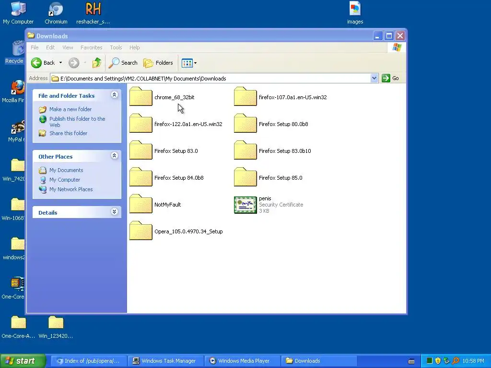Image resolution: width=491 pixels, height=368 pixels.
Task: Go to My Computer in Other Places
Action: coord(65,180)
